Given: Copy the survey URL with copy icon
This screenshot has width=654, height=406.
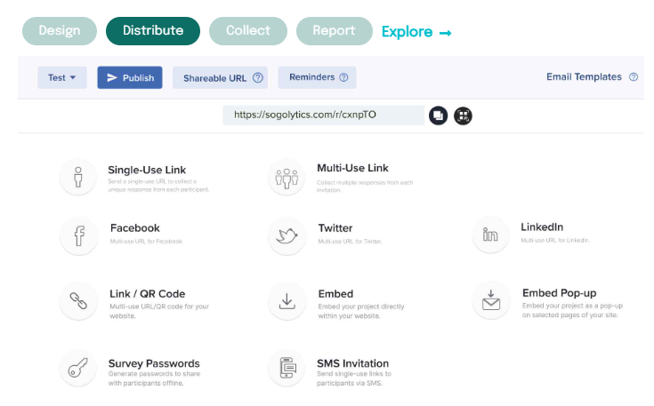Looking at the screenshot, I should tap(438, 115).
